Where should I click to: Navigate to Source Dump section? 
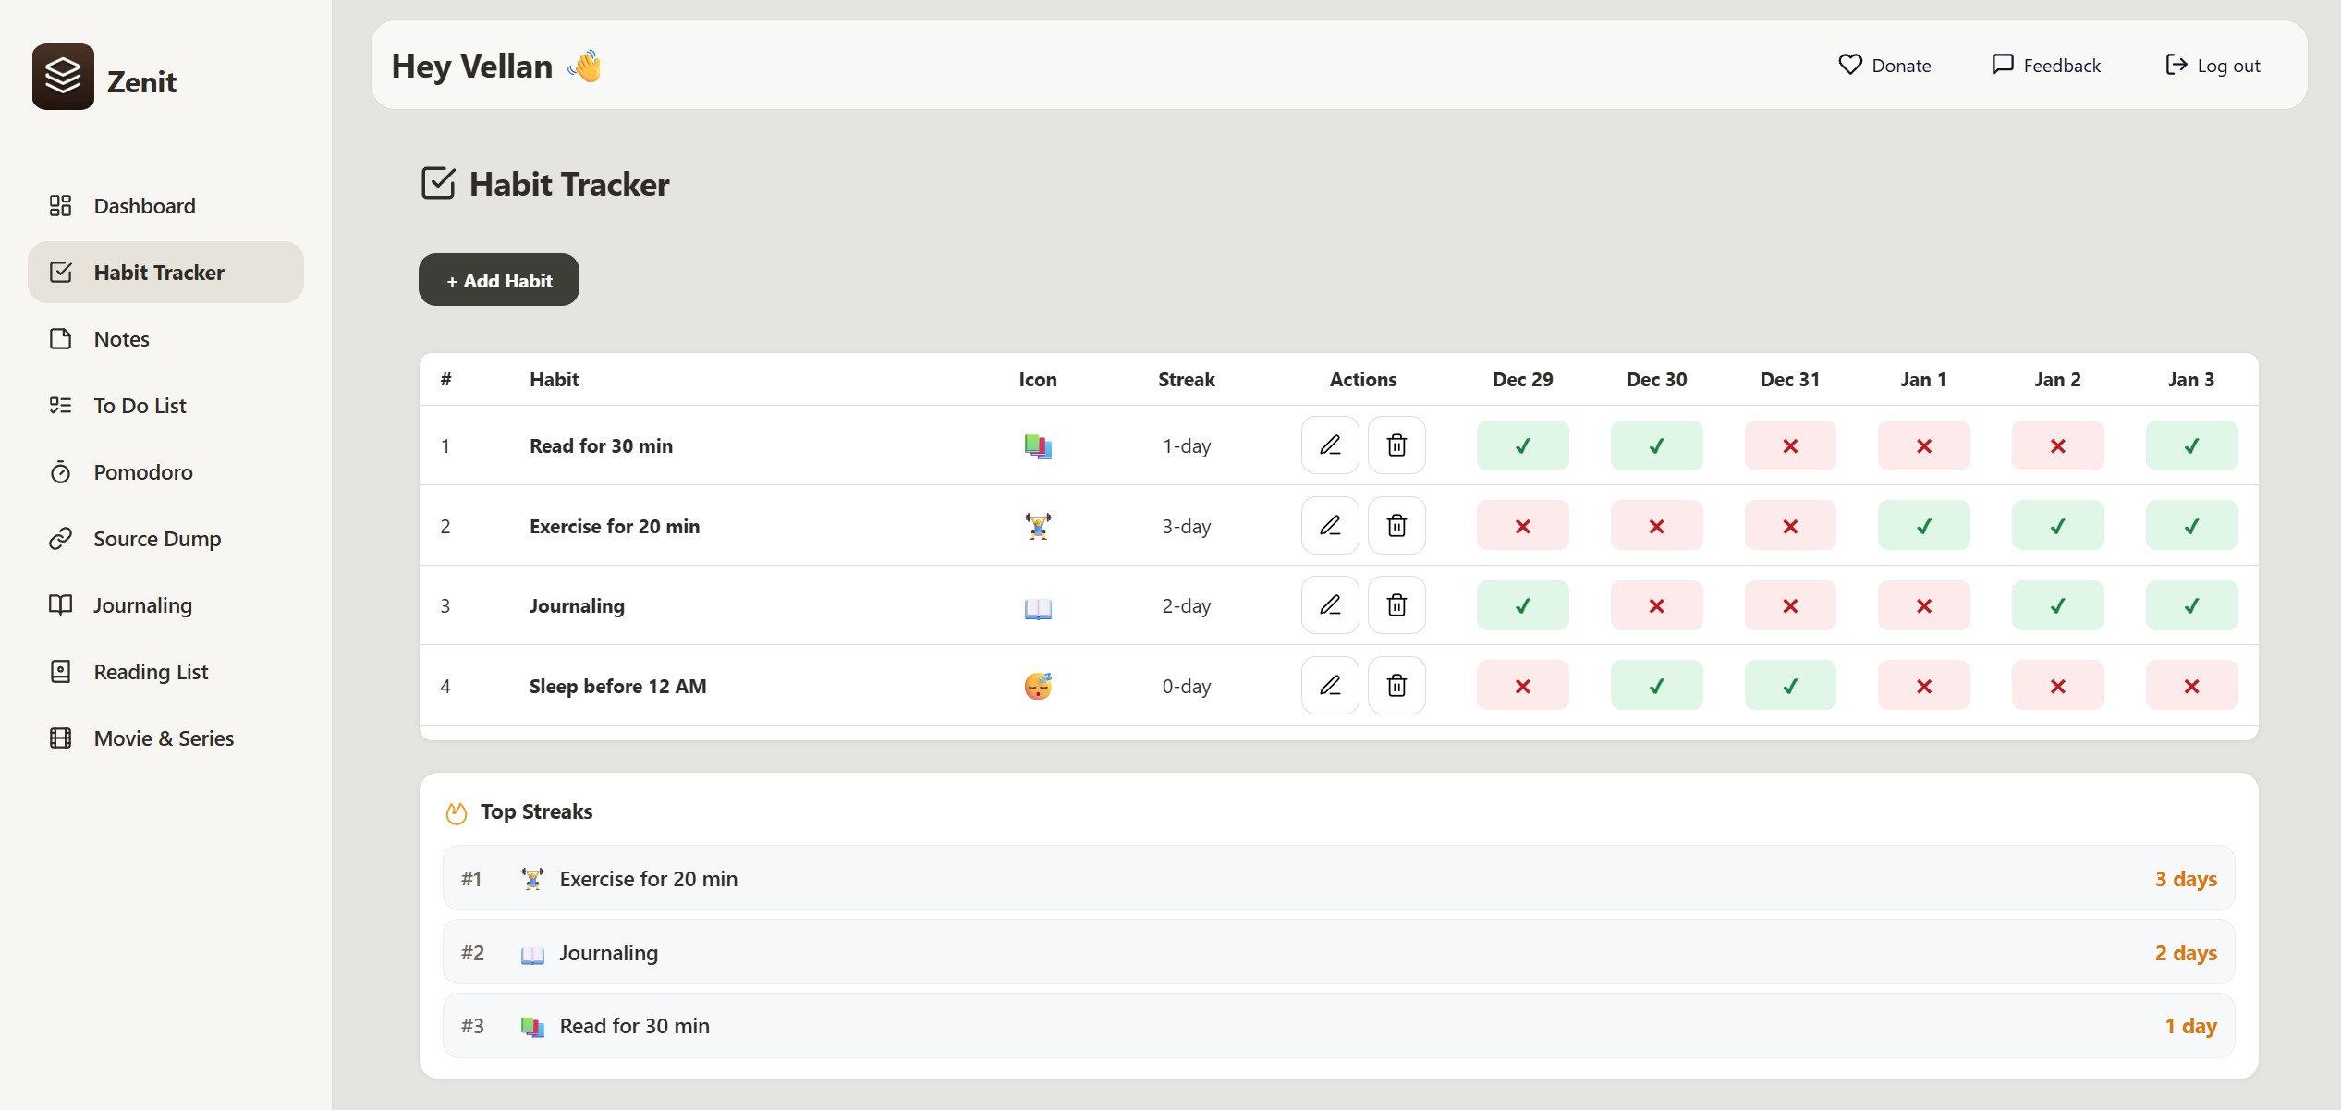157,539
